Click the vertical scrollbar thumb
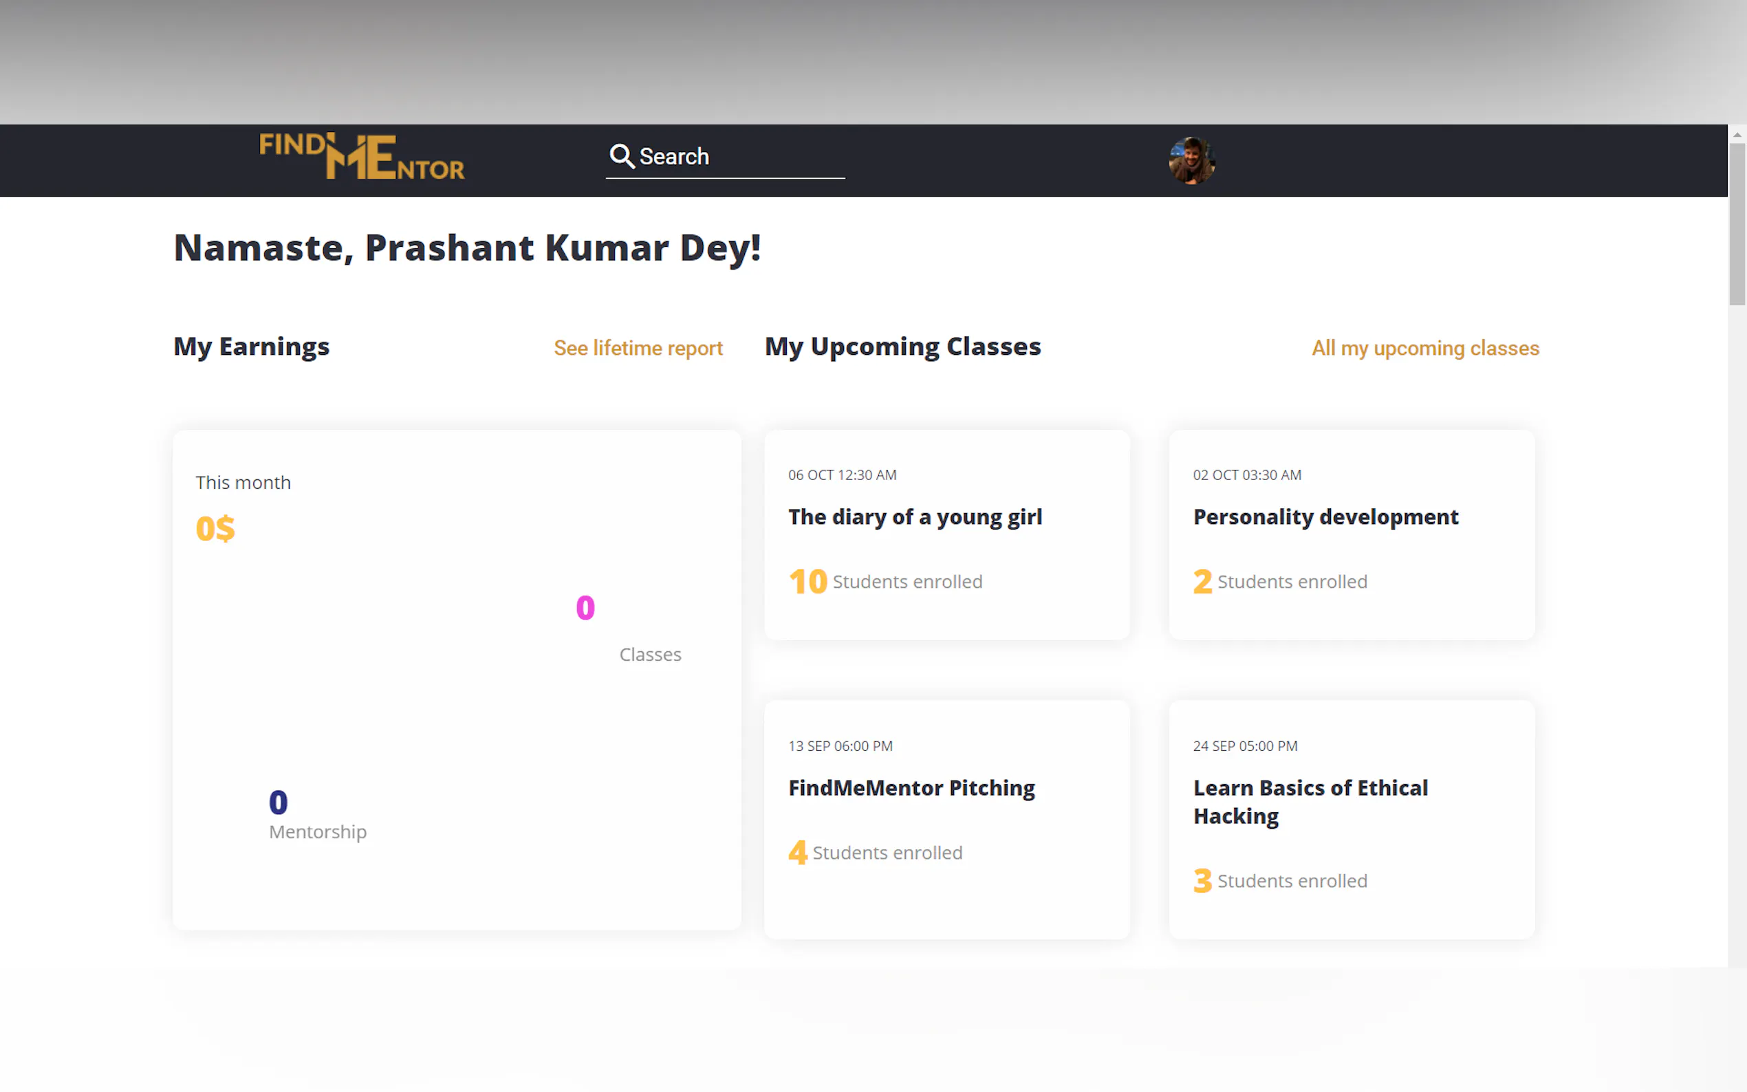This screenshot has height=1092, width=1747. pyautogui.click(x=1737, y=224)
